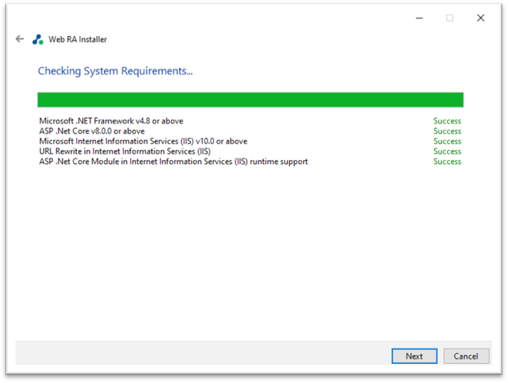Go back using the arrow icon
The width and height of the screenshot is (509, 383).
coord(20,39)
